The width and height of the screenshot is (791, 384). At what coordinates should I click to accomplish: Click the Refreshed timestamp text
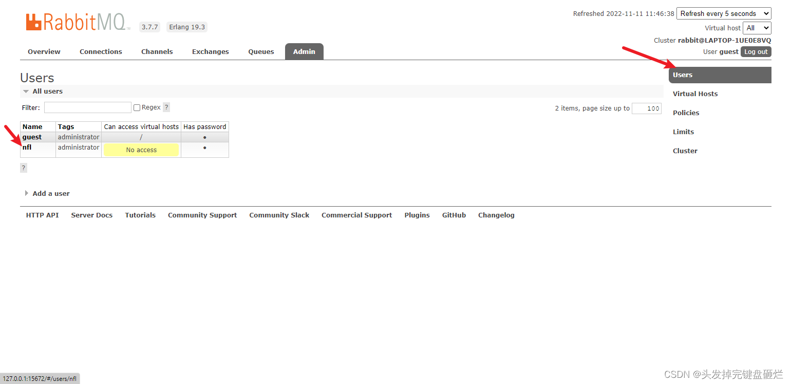pos(624,14)
